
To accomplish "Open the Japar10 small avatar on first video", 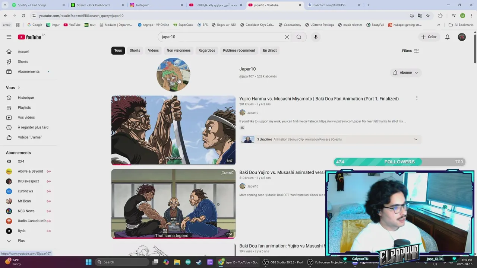I will pyautogui.click(x=243, y=113).
